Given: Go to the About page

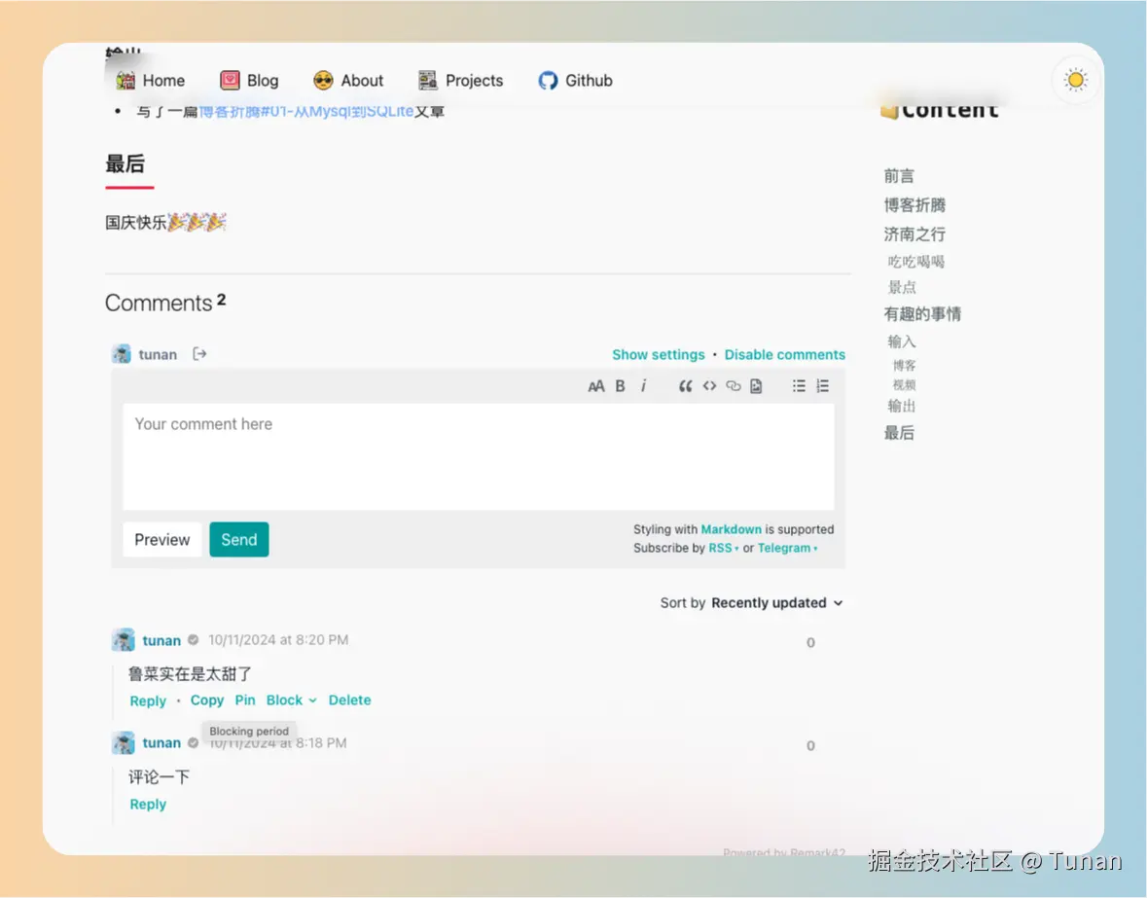Looking at the screenshot, I should point(348,81).
